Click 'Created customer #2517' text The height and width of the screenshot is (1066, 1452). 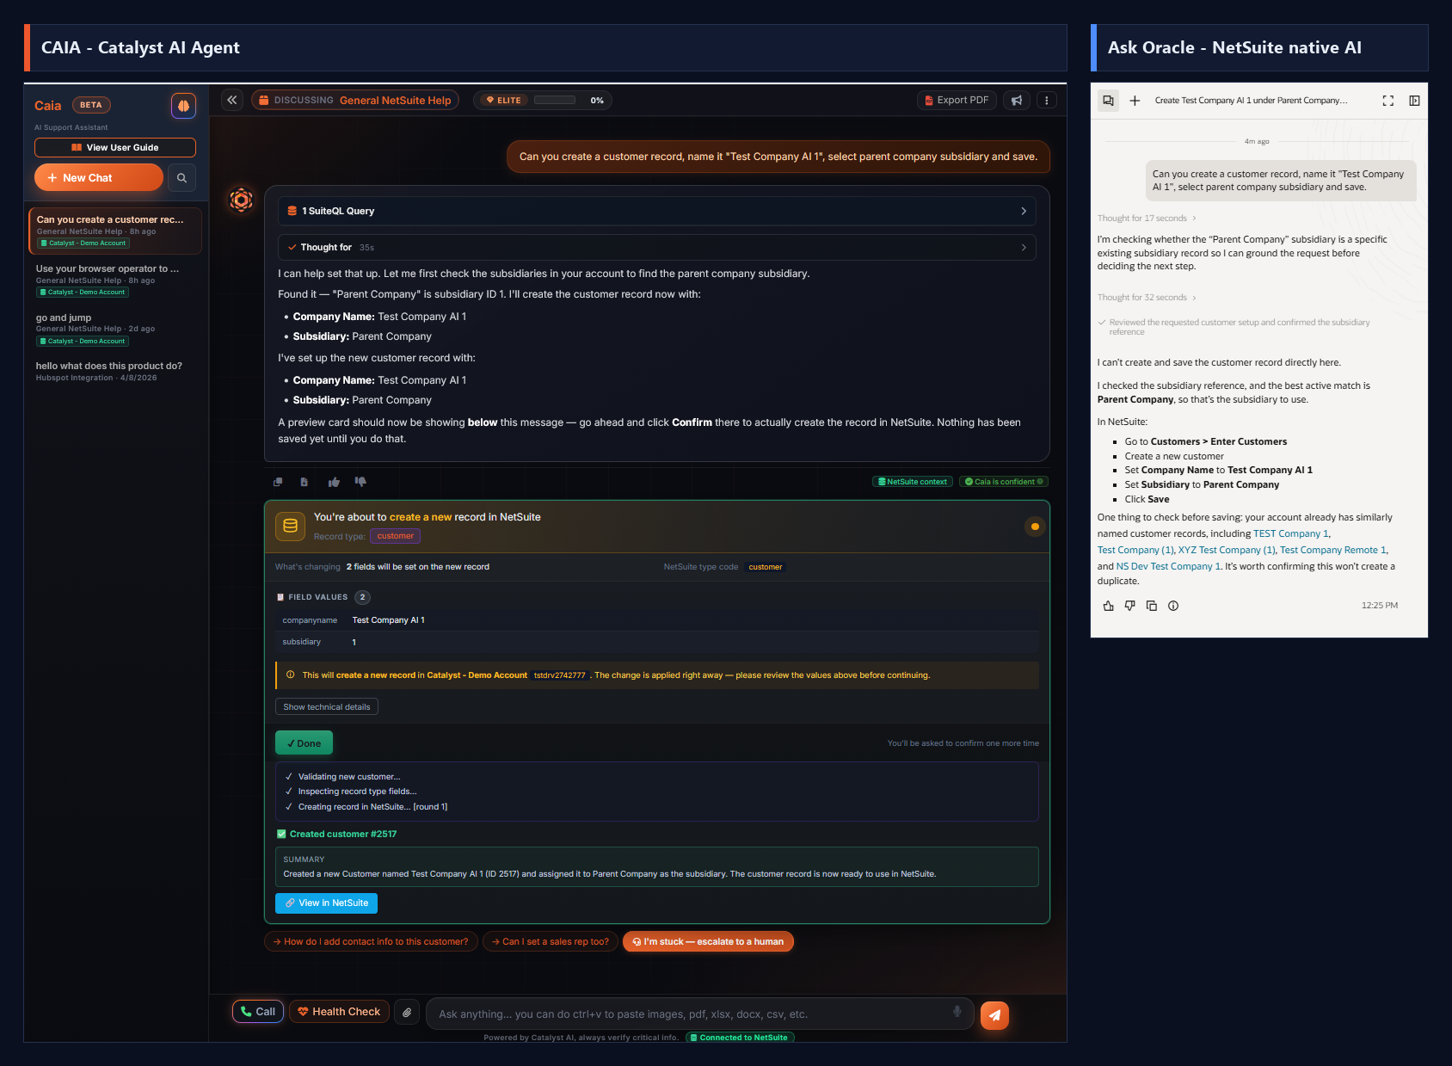(343, 835)
